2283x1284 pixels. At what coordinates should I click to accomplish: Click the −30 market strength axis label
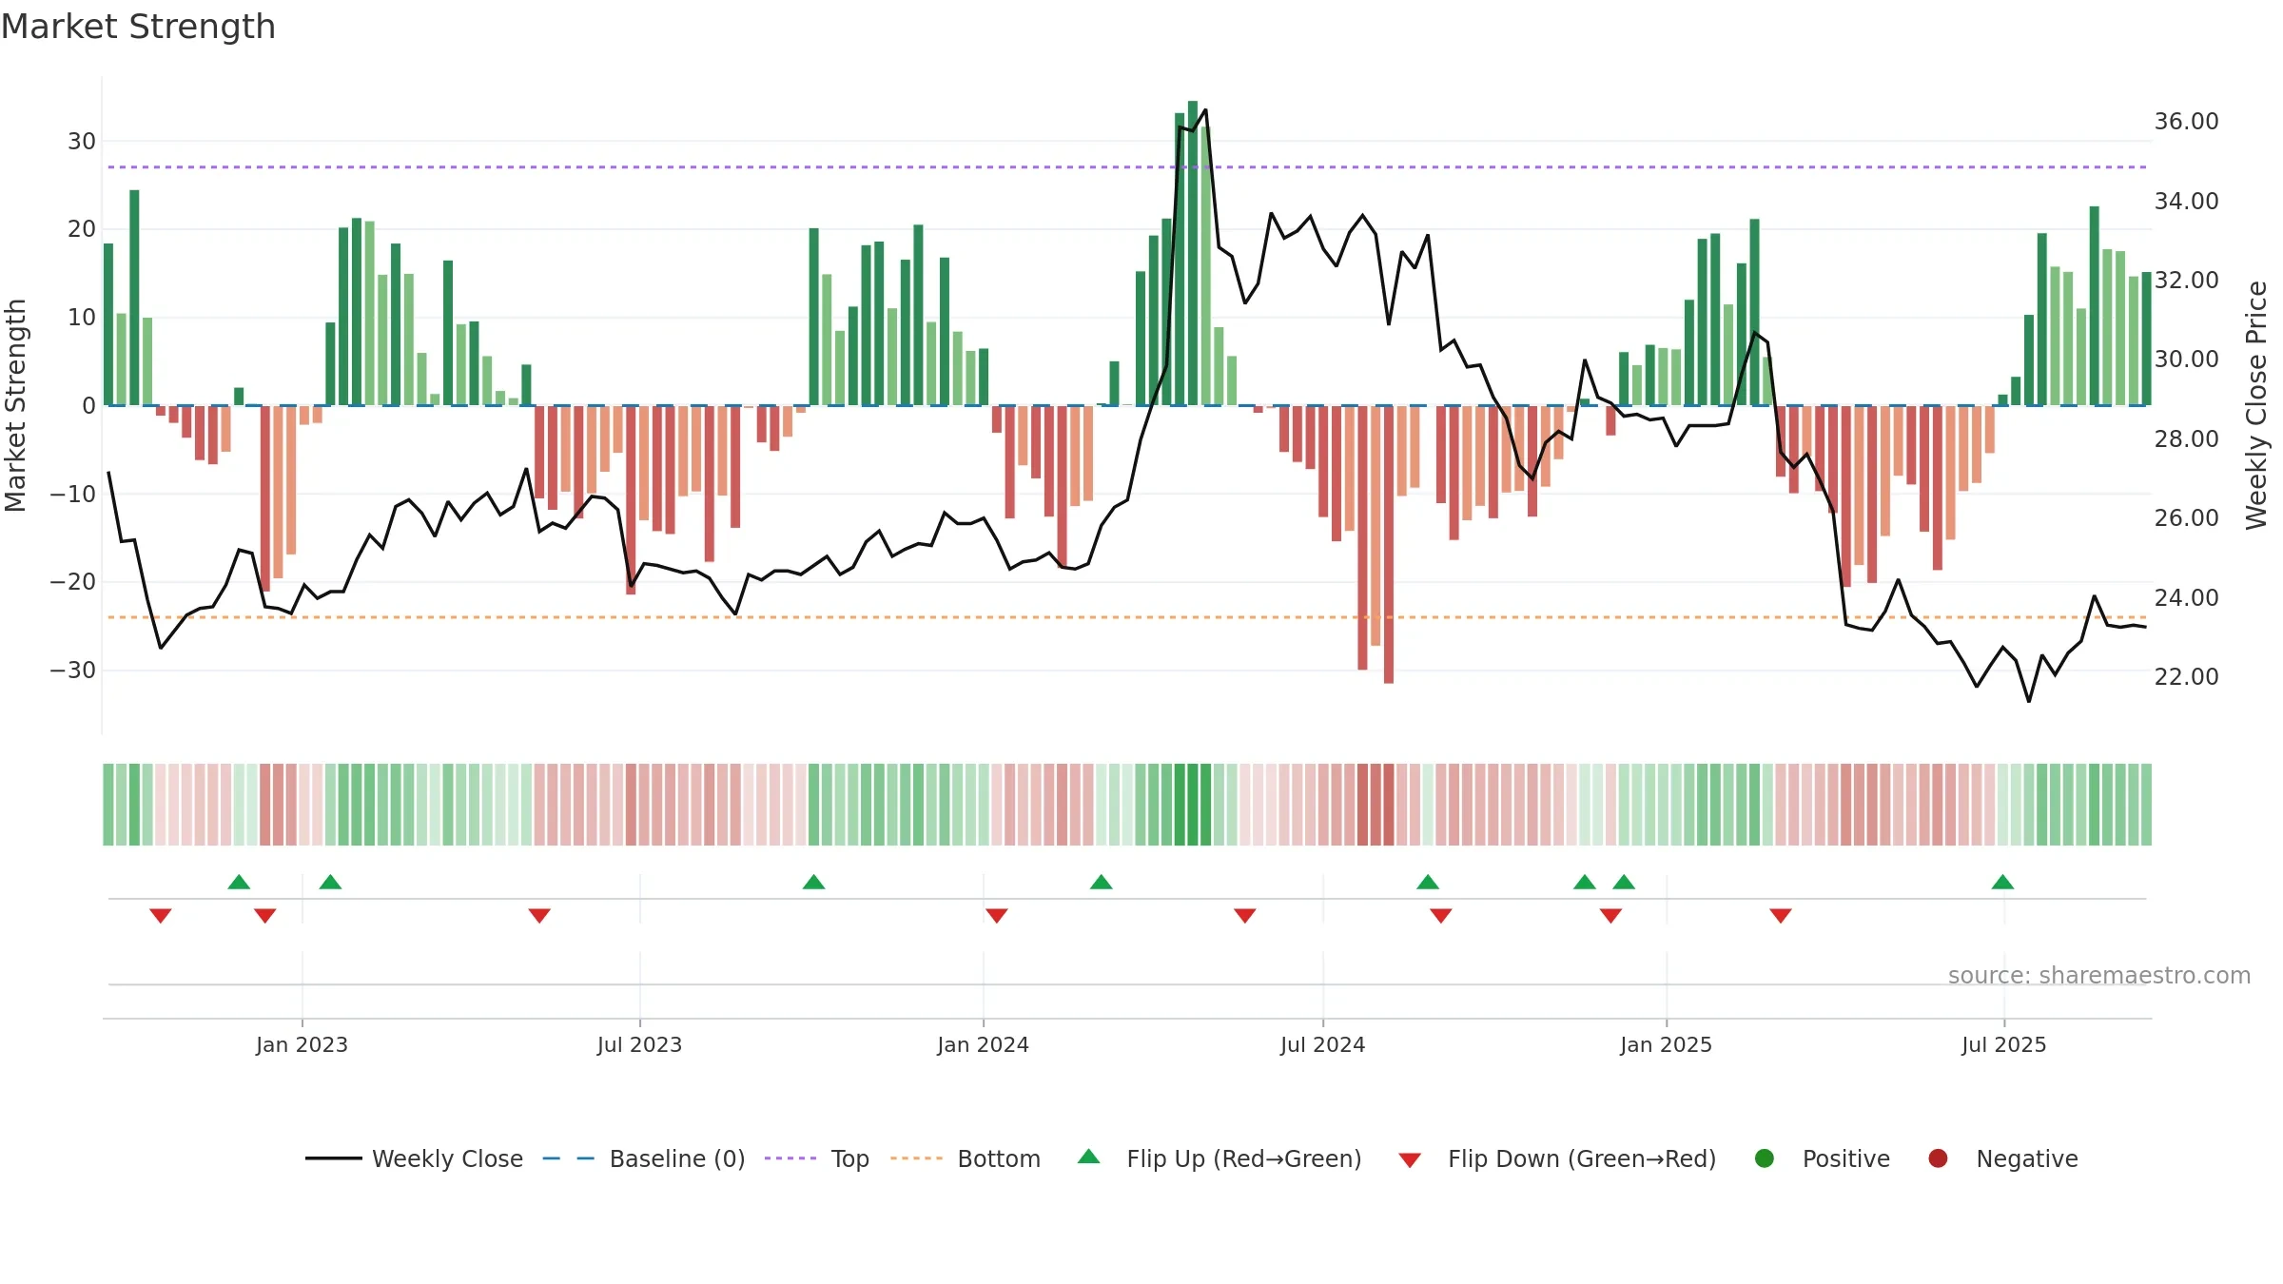(73, 670)
